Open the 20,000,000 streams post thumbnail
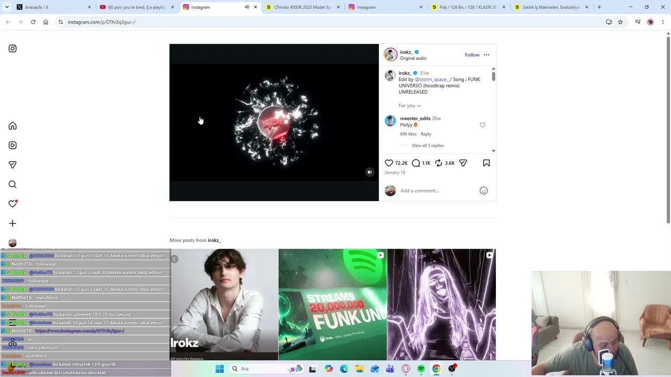The image size is (671, 377). tap(332, 305)
